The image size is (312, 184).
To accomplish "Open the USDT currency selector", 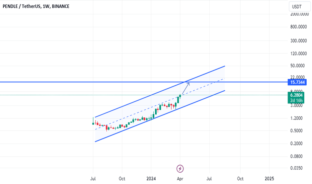I will coord(299,7).
